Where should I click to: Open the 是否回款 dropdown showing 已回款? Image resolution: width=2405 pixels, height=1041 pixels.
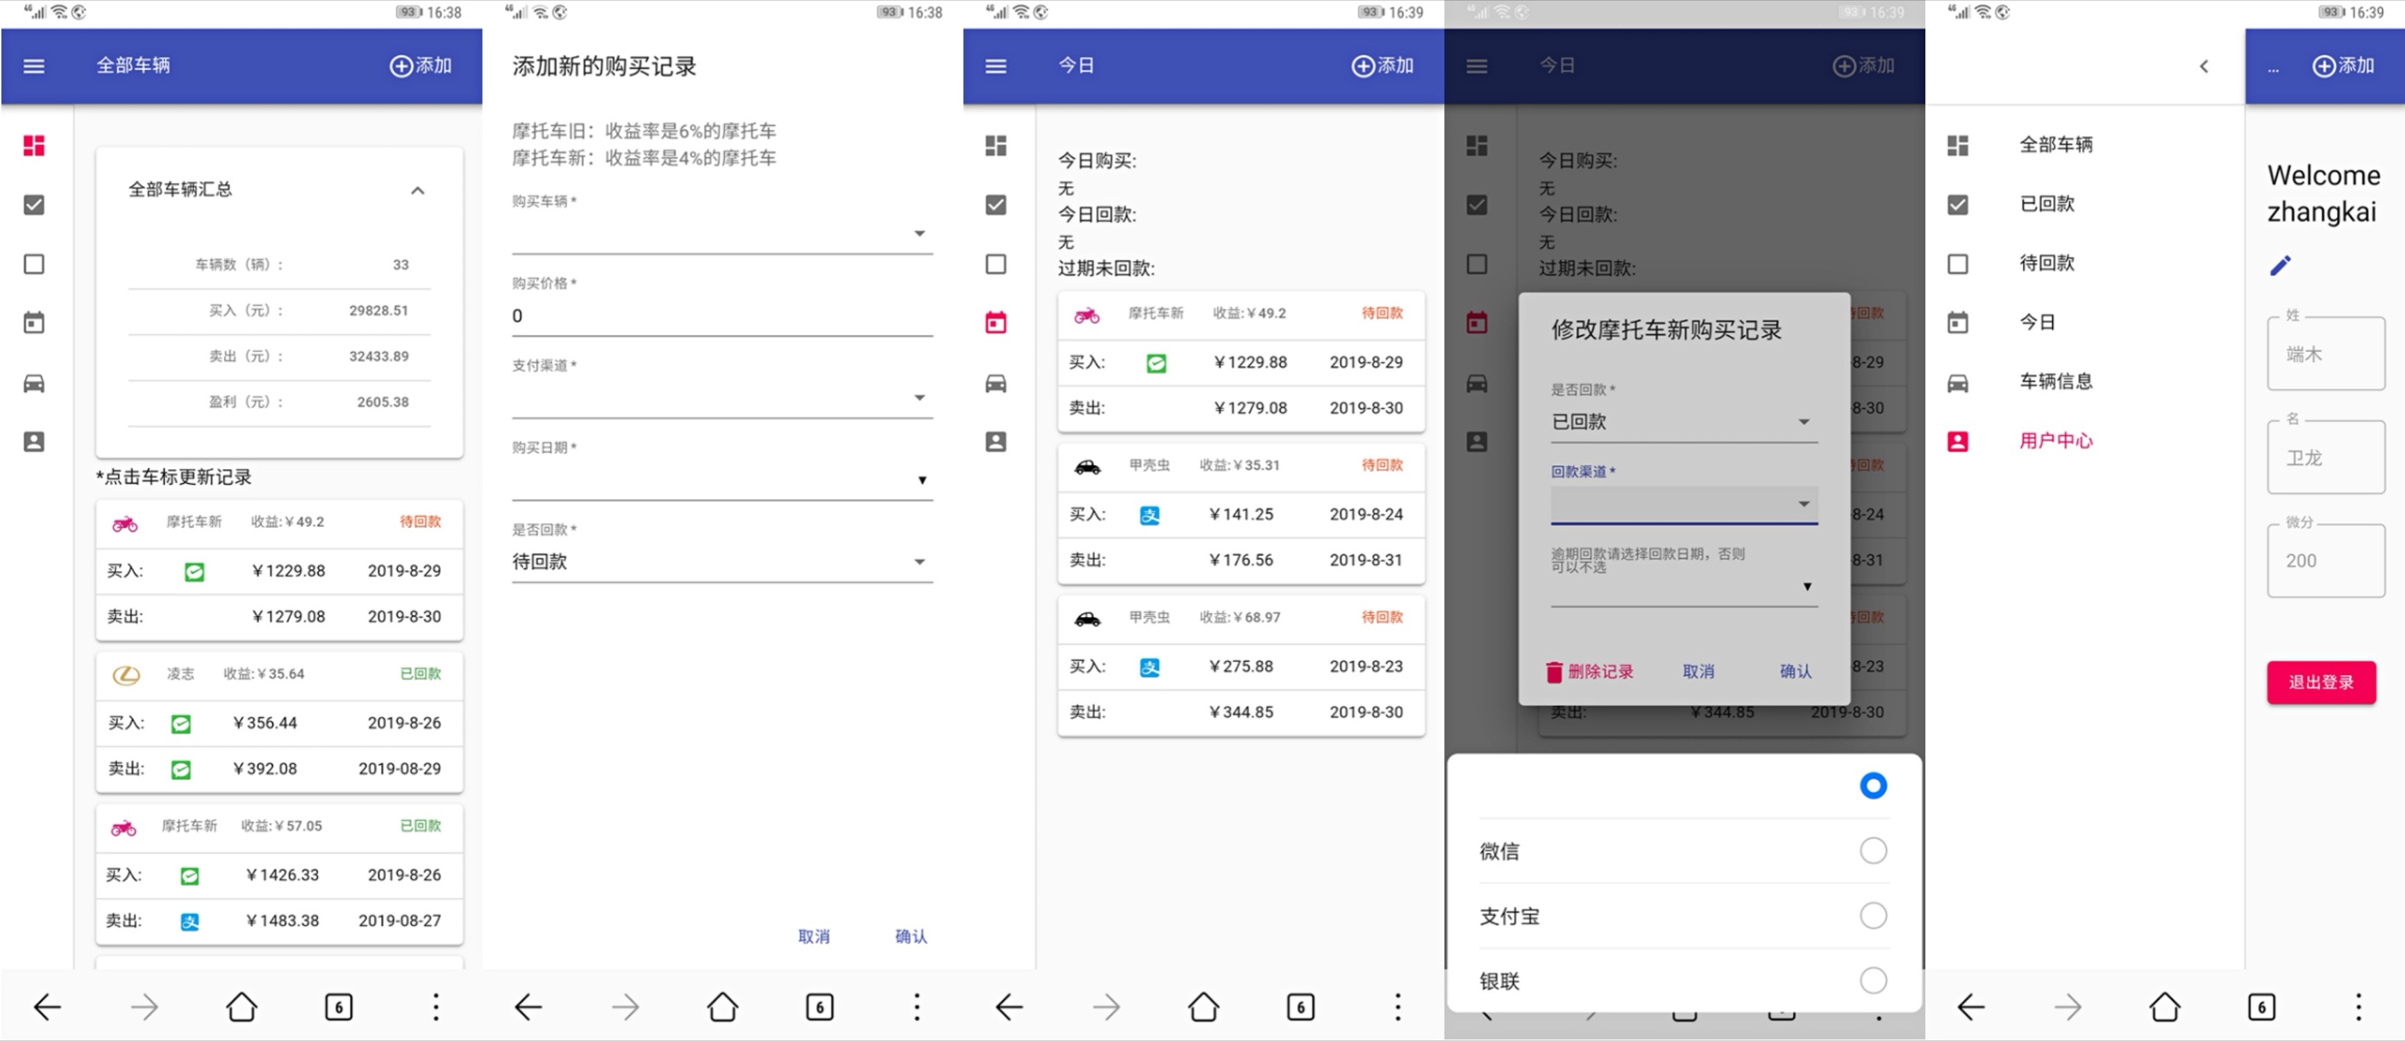[1684, 422]
